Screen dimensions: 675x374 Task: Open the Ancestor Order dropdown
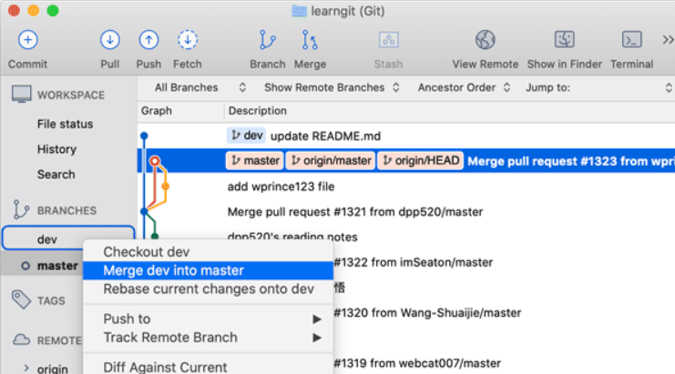[x=464, y=87]
